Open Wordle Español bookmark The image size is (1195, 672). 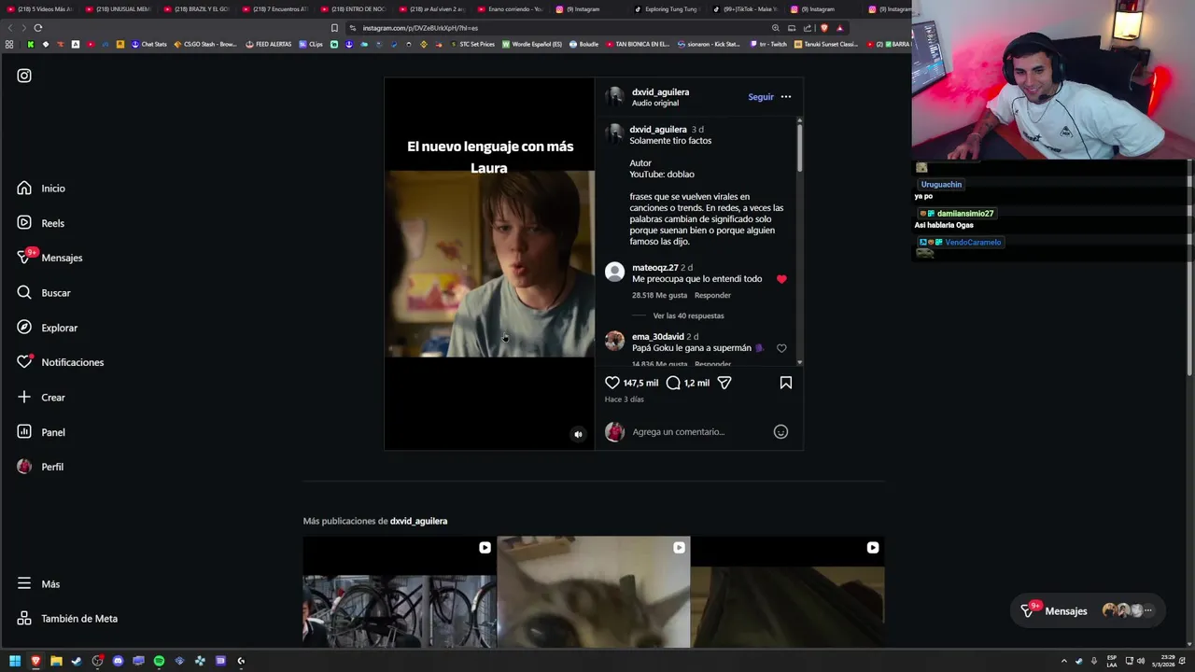[x=532, y=44]
